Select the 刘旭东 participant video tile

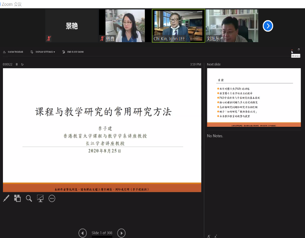click(x=232, y=26)
